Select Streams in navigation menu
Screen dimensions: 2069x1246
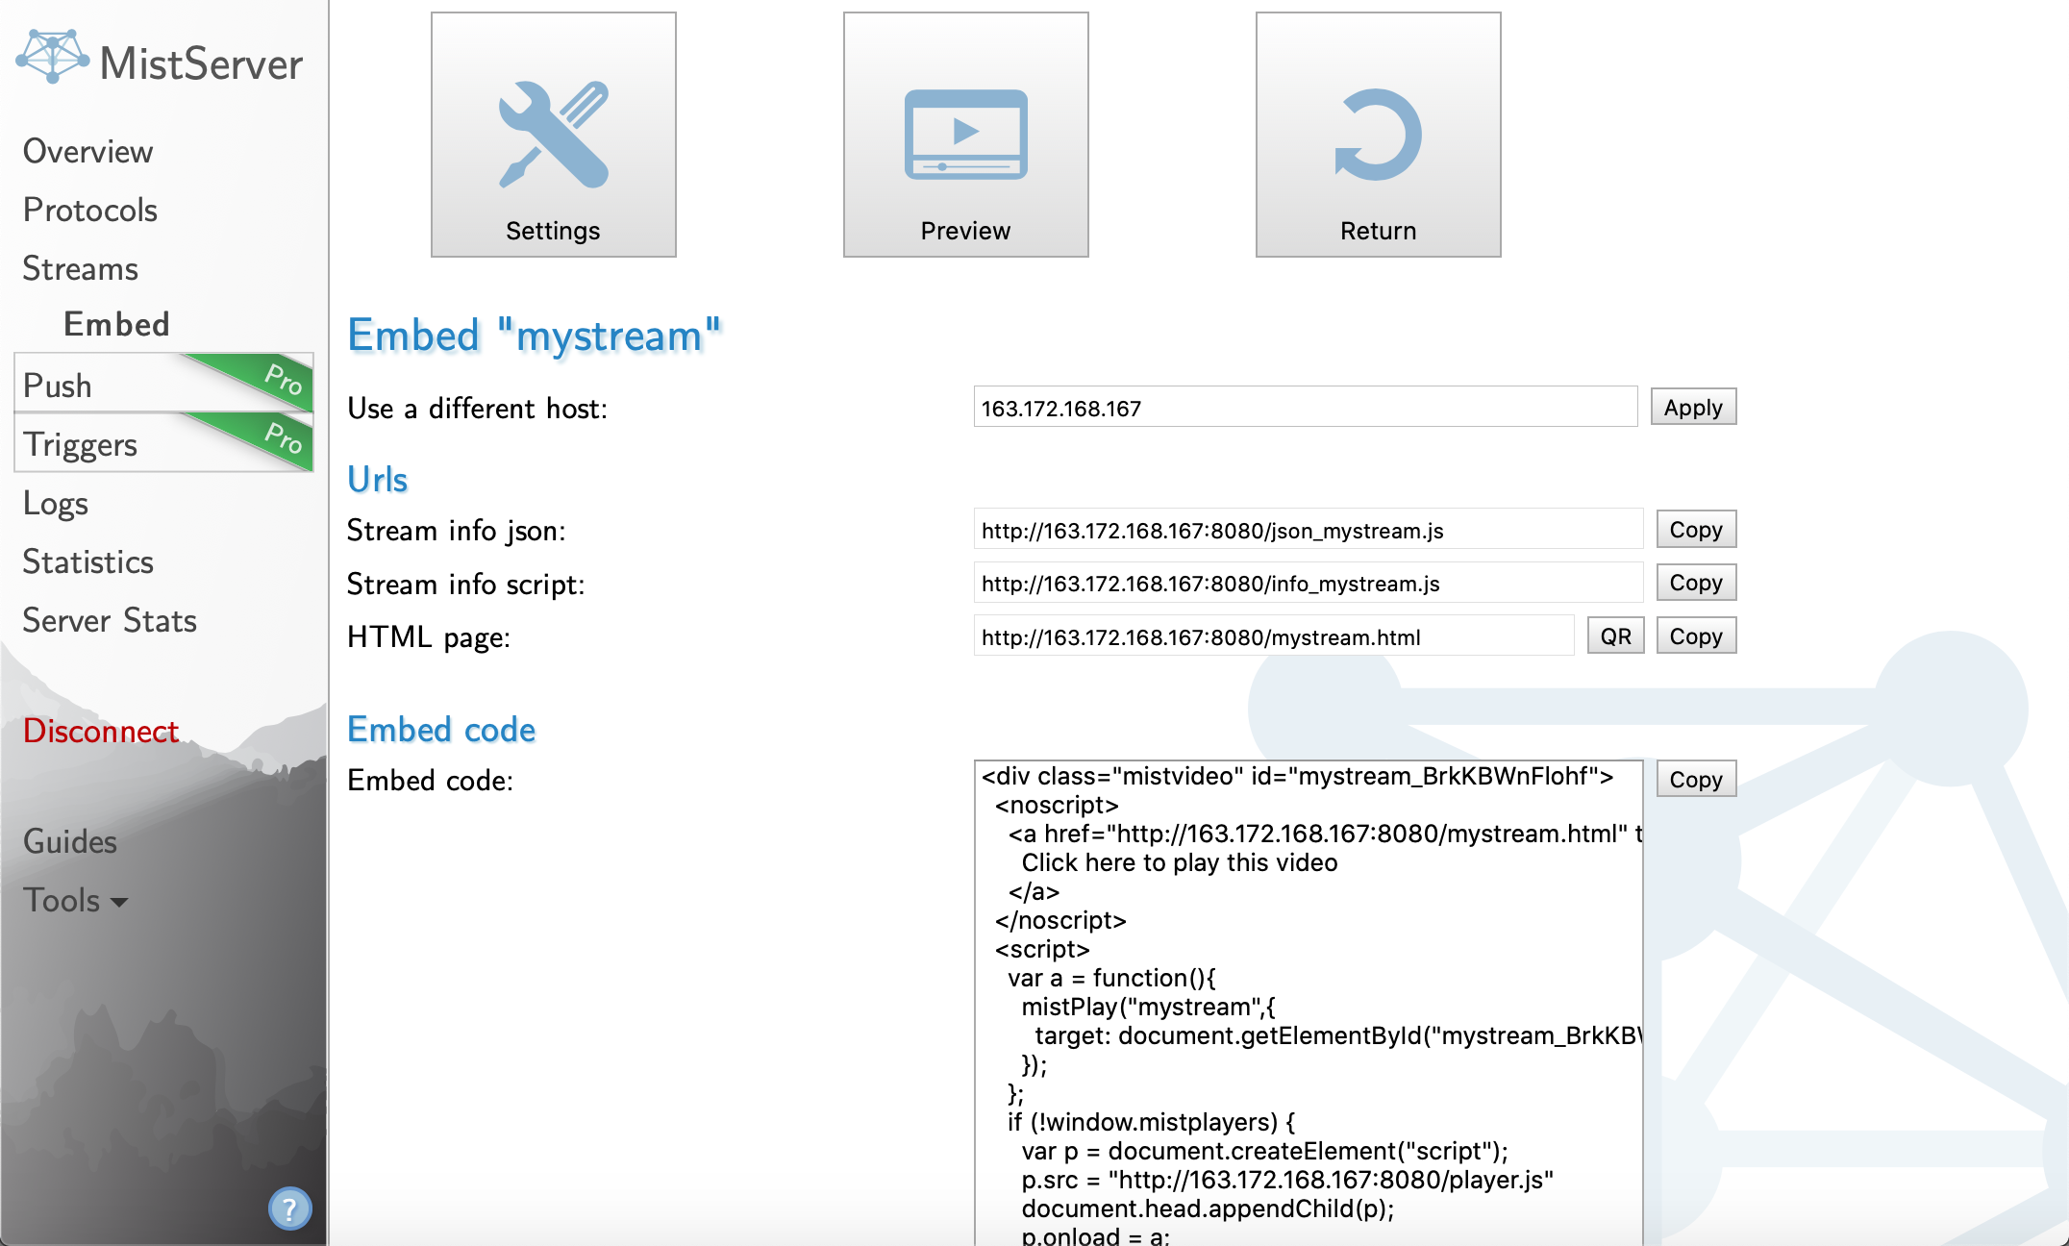(80, 269)
